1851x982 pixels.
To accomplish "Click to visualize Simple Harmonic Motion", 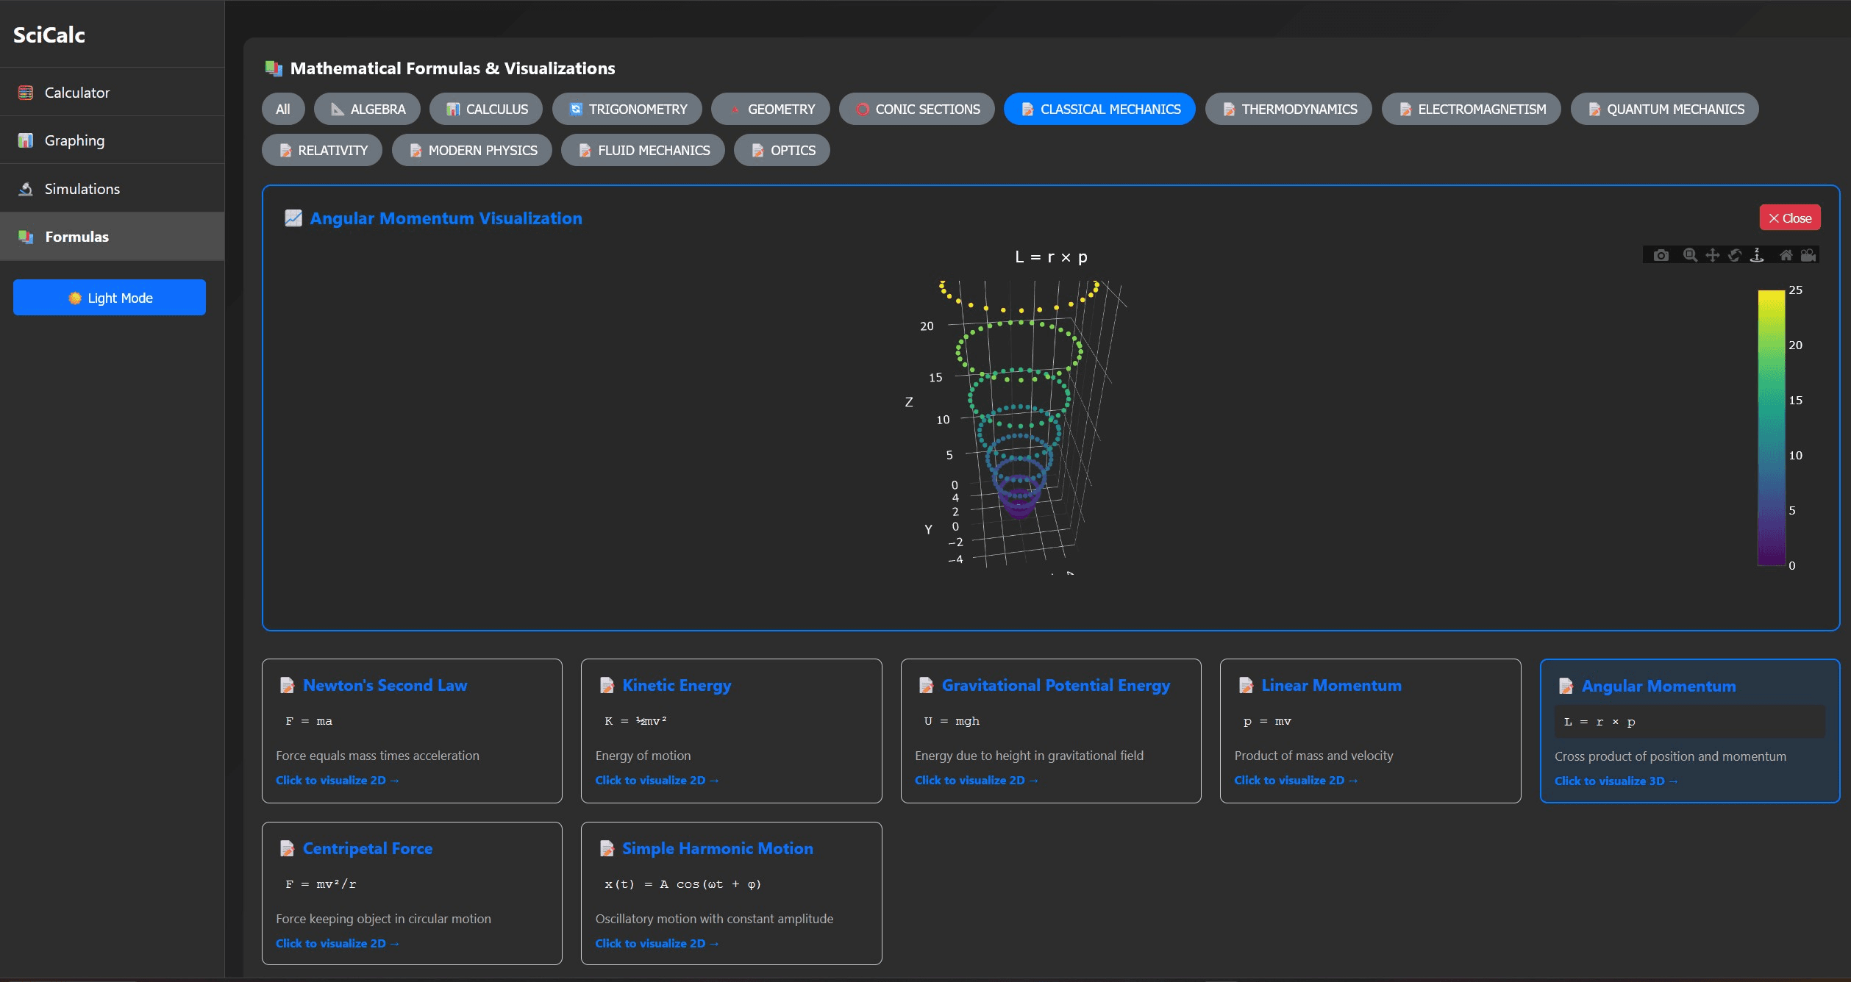I will (656, 943).
